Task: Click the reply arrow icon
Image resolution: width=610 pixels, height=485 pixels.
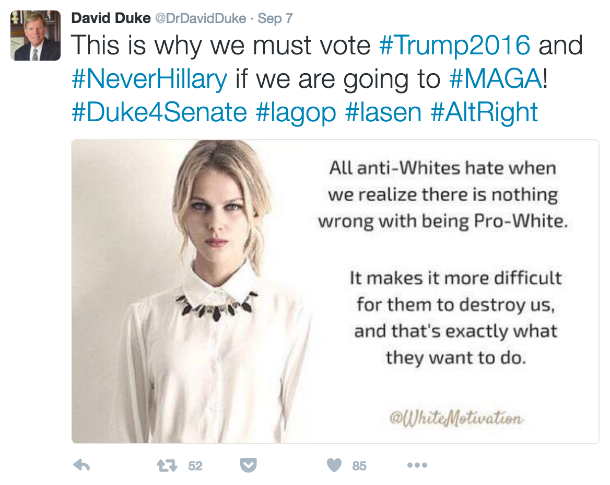Action: (x=81, y=465)
